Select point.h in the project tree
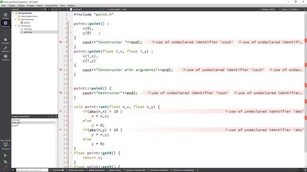Screen dimensions: 307x172 [x=27, y=22]
